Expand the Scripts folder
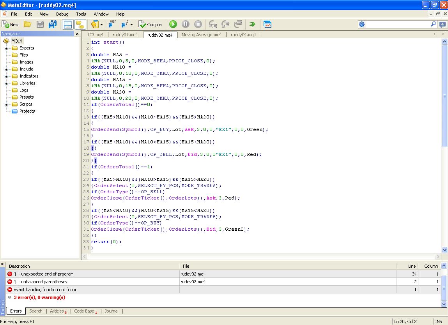 tap(6, 104)
